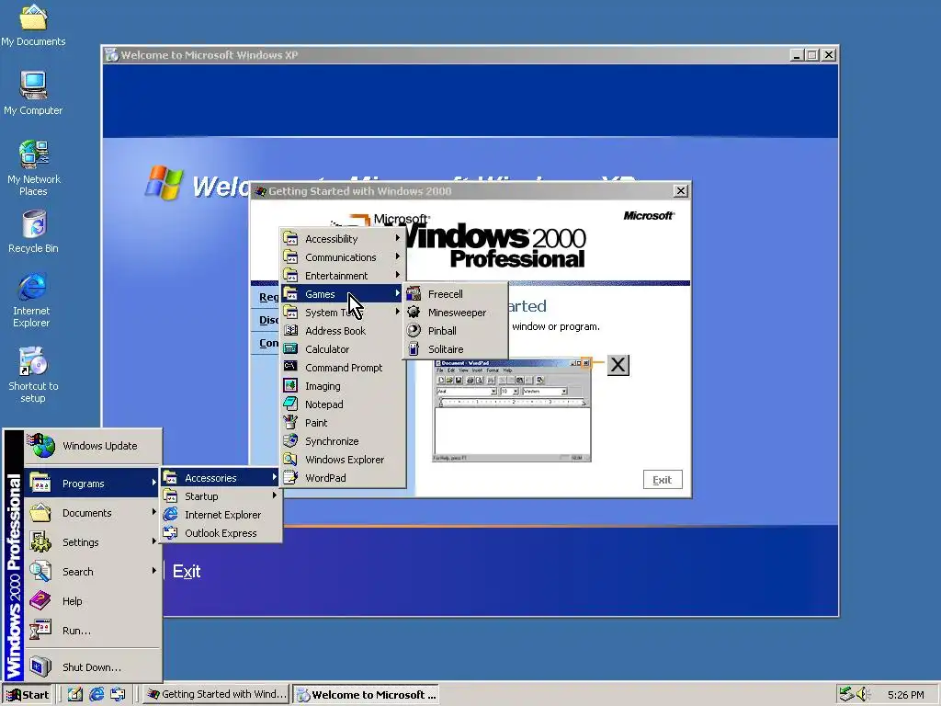Switch to Getting Started taskbar button
The image size is (941, 706).
click(x=217, y=695)
